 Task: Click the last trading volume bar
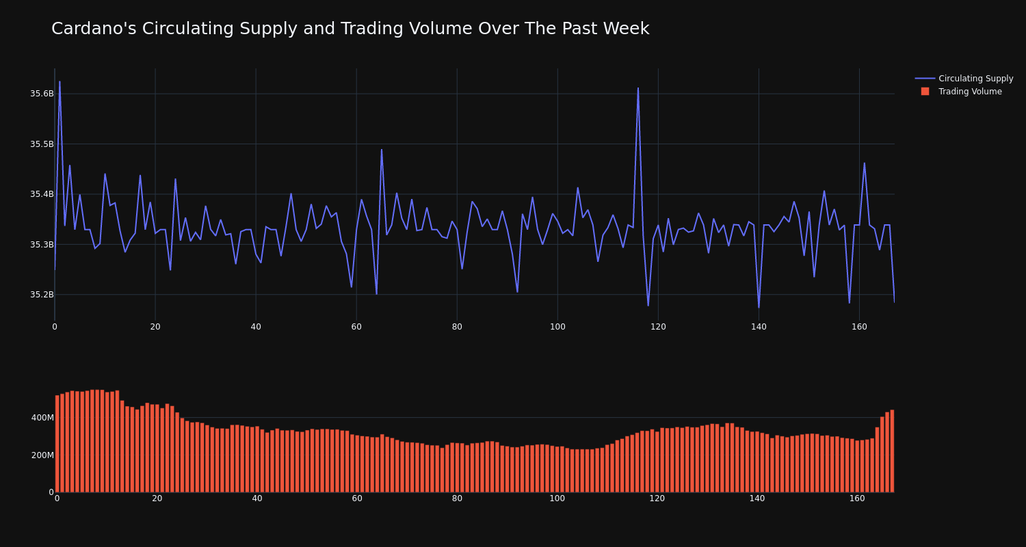point(892,451)
